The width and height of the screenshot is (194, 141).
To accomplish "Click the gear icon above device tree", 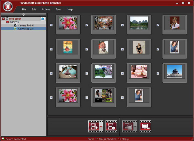I will pyautogui.click(x=23, y=15).
